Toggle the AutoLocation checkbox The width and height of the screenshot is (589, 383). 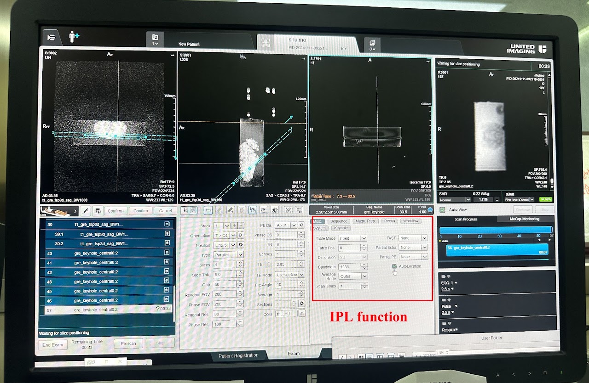click(x=394, y=266)
